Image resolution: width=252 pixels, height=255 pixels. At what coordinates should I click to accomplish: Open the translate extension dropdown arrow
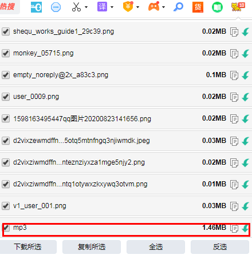coord(112,7)
